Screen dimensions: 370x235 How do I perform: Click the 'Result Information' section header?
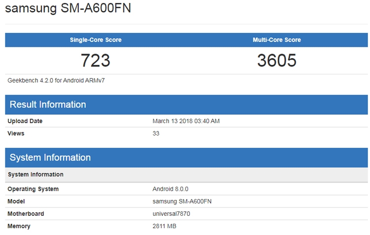click(186, 104)
